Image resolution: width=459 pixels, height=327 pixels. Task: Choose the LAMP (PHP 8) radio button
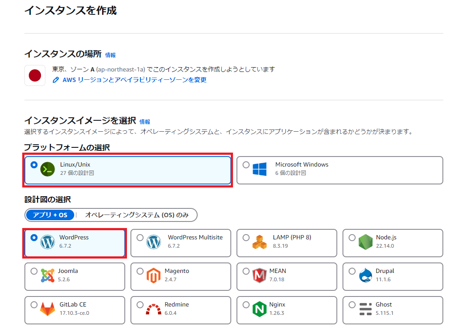(246, 238)
